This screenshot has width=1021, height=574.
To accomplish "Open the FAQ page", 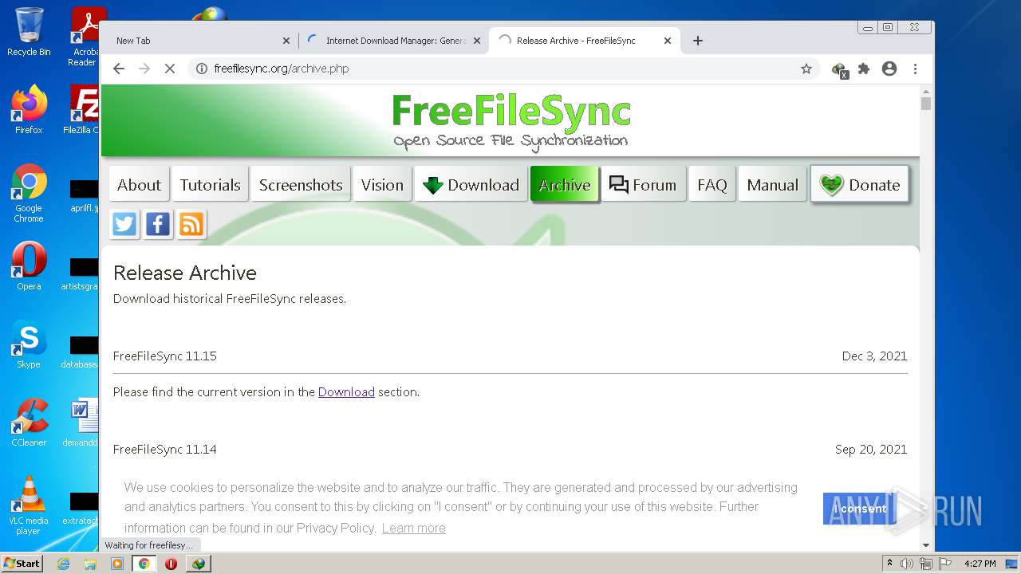I will click(712, 185).
